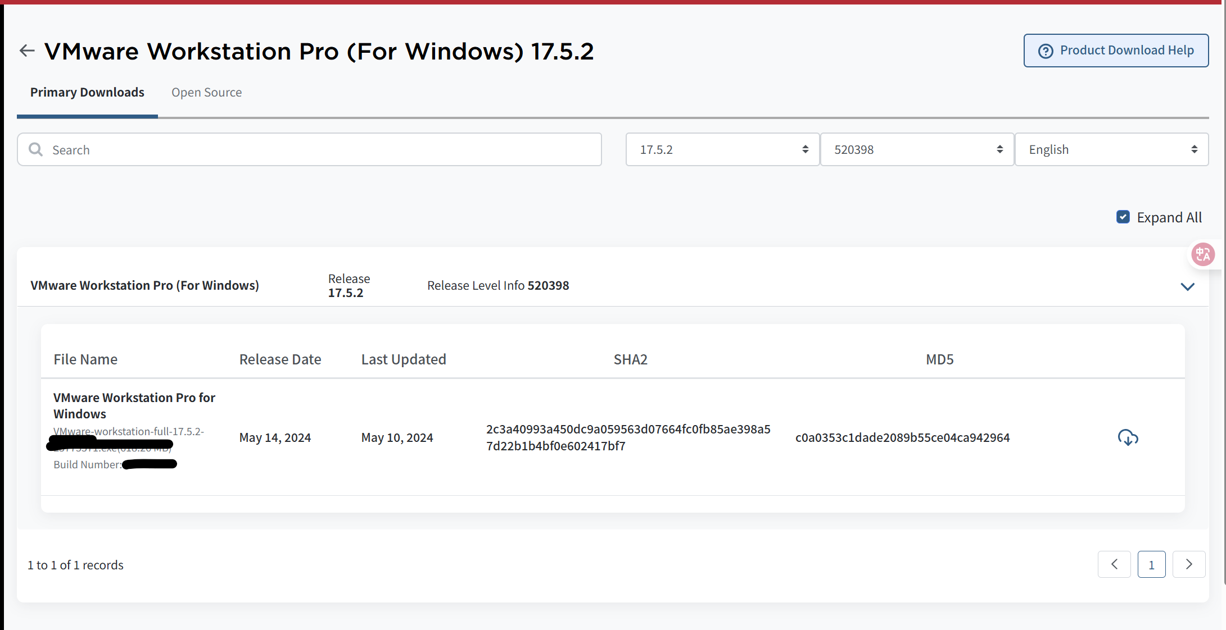Click the VMware Workstation Pro (For Windows) section heading
This screenshot has width=1226, height=630.
click(144, 285)
